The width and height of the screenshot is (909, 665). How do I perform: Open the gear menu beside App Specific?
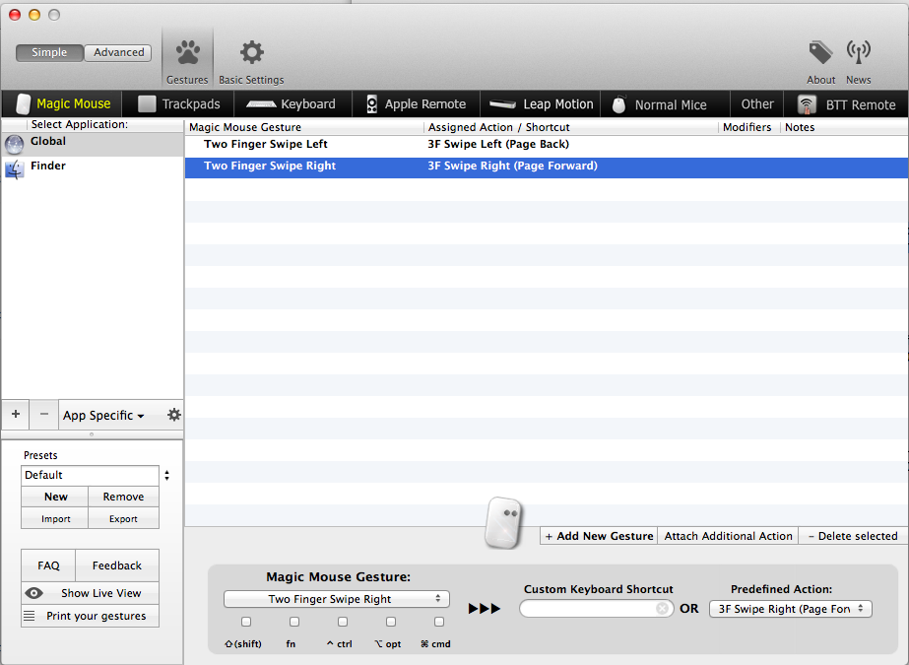click(x=173, y=415)
